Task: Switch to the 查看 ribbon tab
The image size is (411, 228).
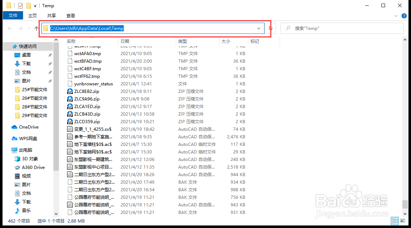Action: (x=70, y=16)
